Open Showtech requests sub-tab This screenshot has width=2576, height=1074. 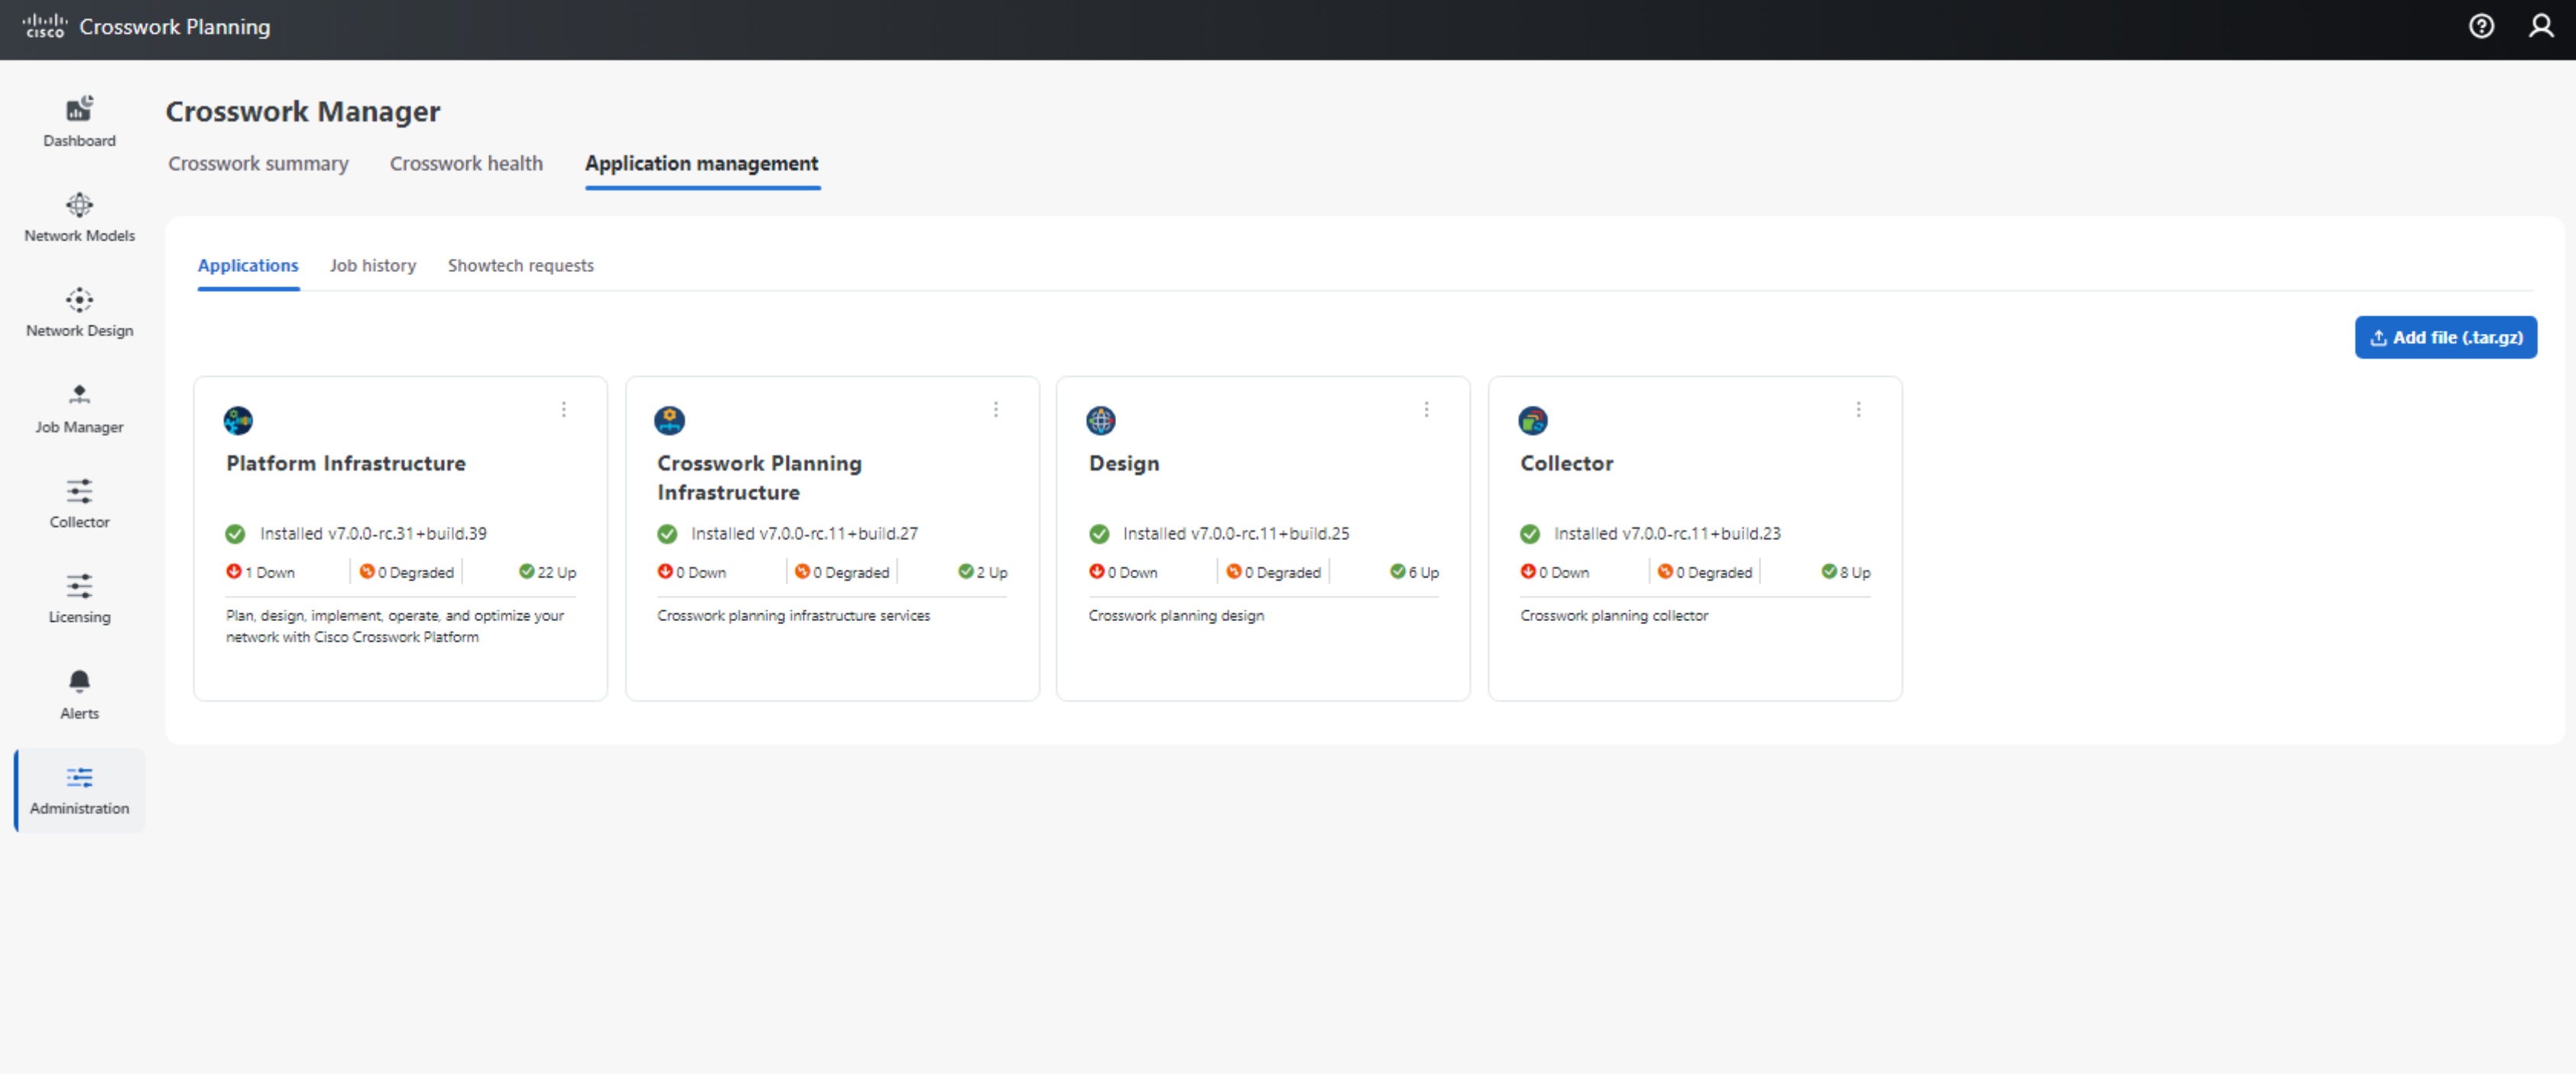[x=521, y=266]
